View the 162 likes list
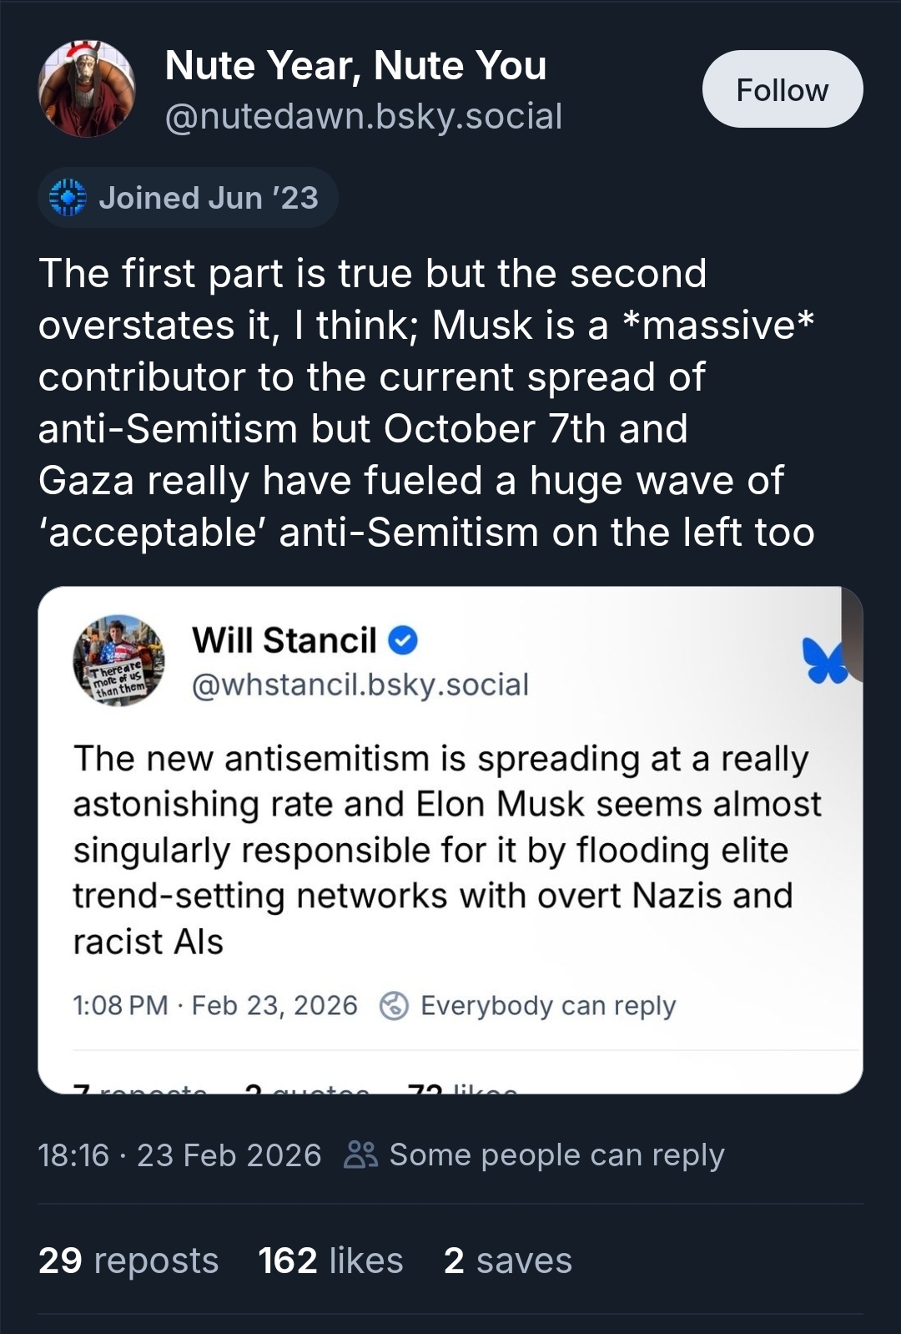The image size is (901, 1334). click(330, 1261)
